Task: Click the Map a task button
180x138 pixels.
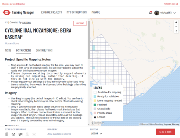Action: [x=165, y=132]
